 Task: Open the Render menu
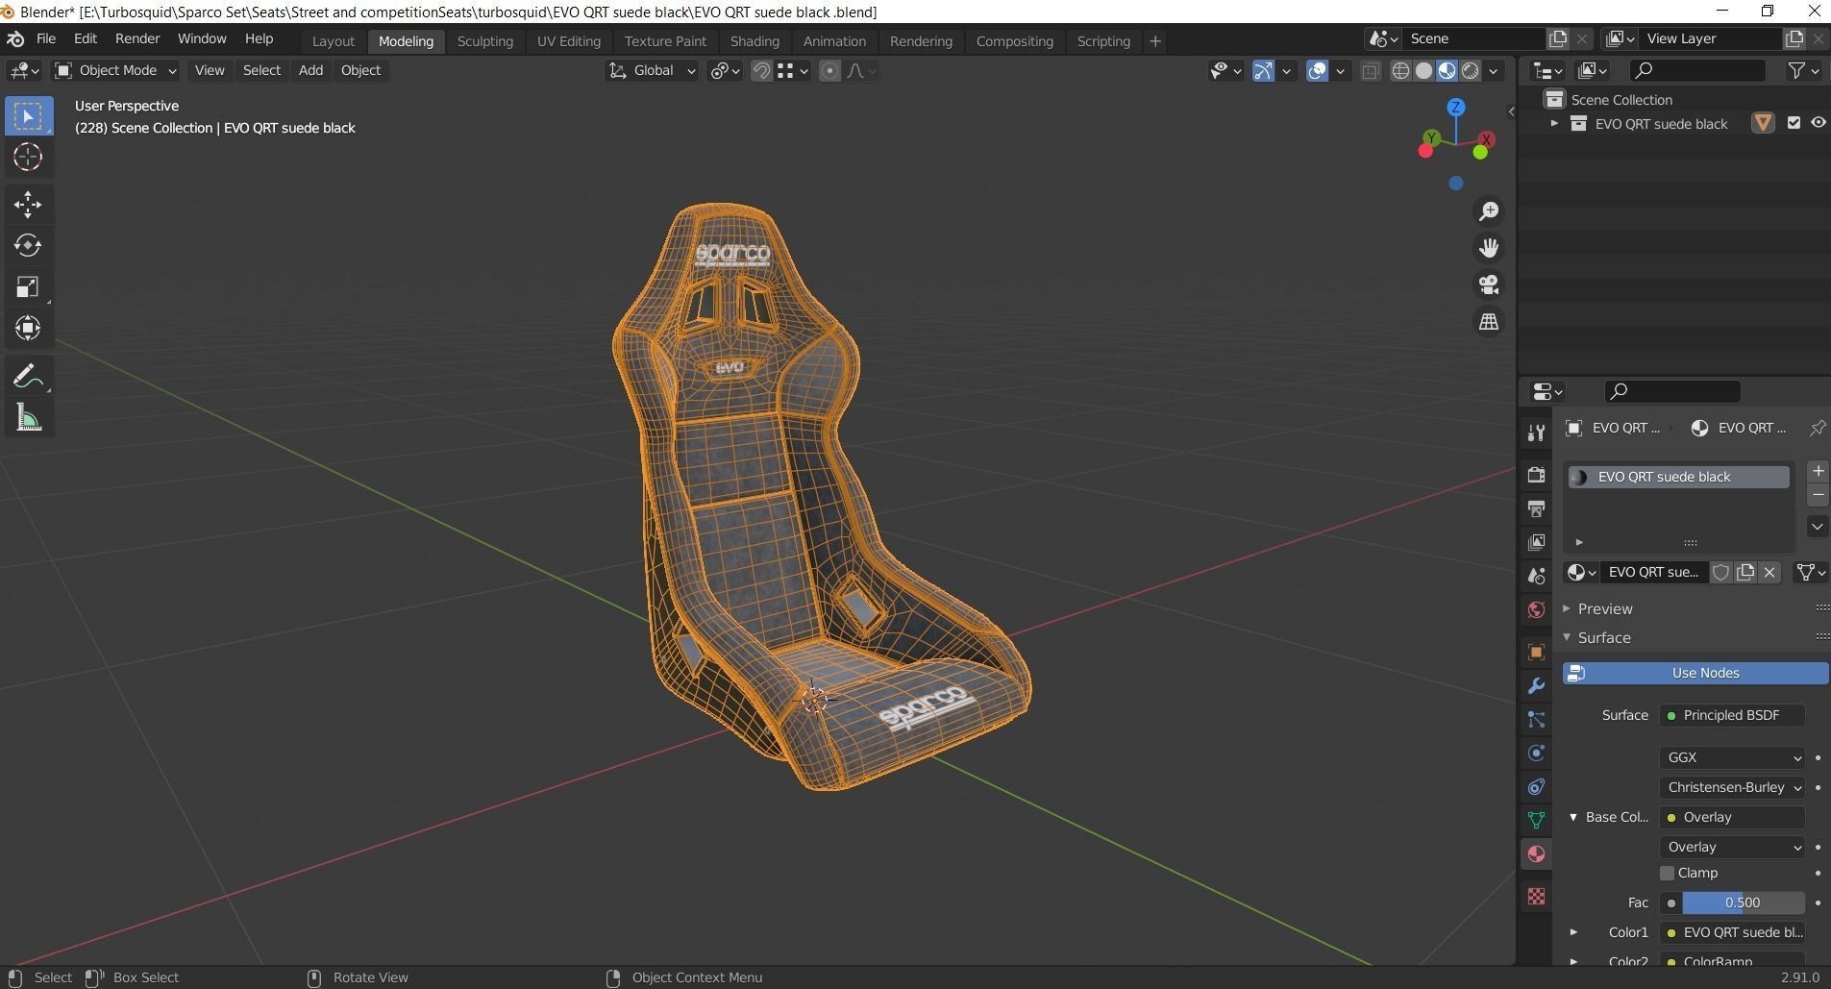[137, 38]
